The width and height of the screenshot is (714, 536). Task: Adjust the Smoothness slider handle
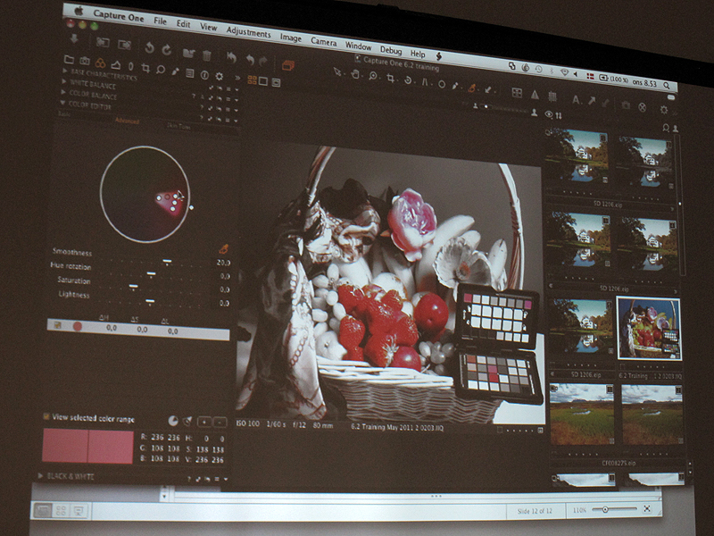point(167,262)
